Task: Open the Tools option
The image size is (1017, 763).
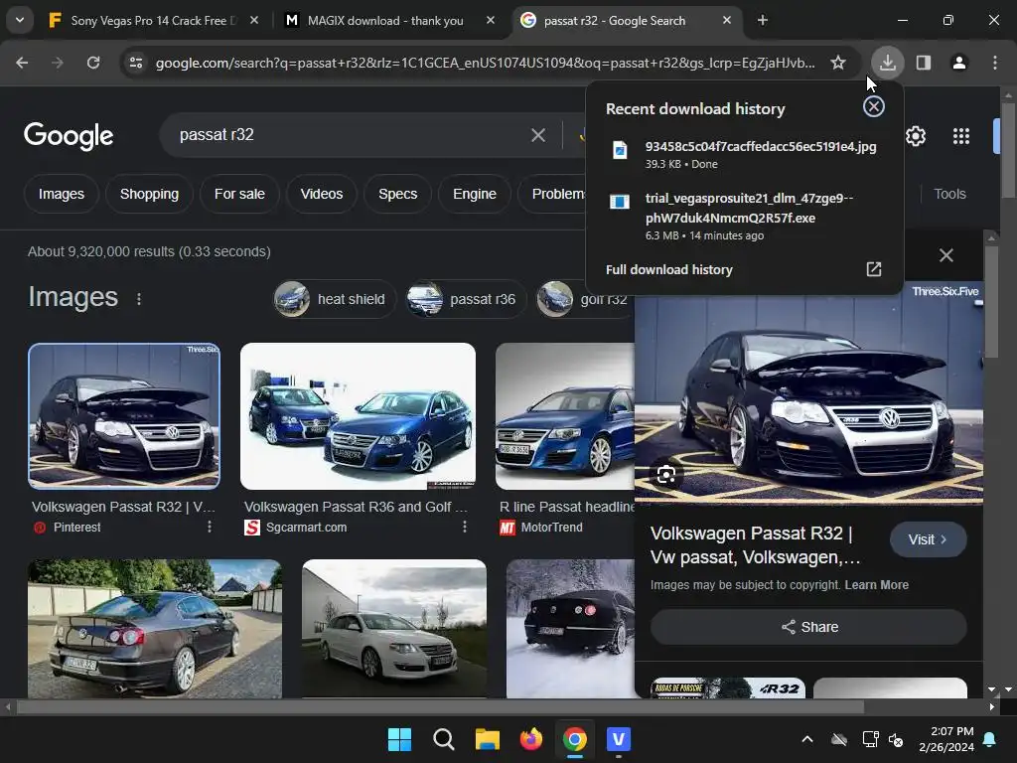Action: [x=949, y=194]
